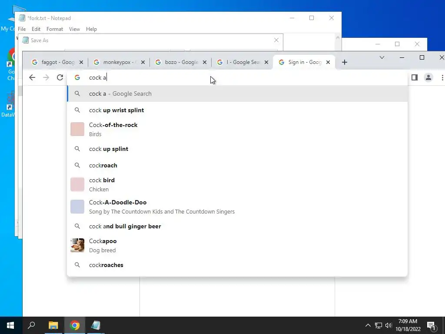Reload the page with the refresh icon
Viewport: 445px width, 334px height.
pyautogui.click(x=60, y=77)
